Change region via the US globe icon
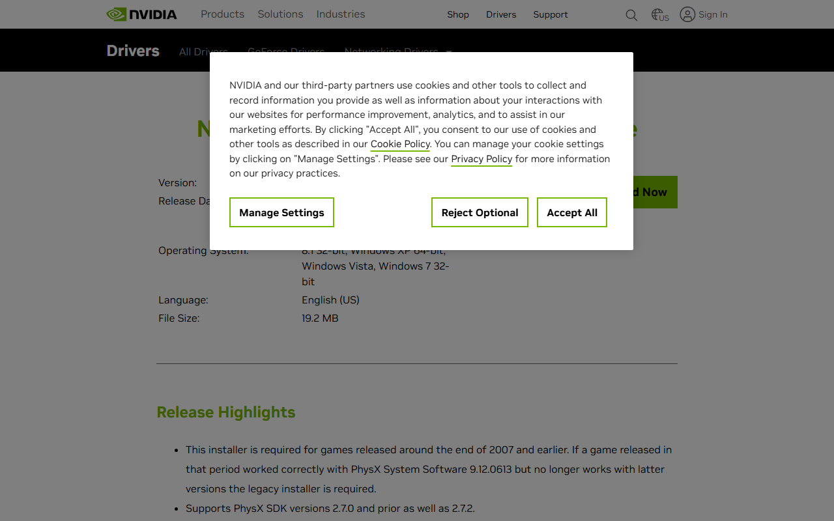Viewport: 834px width, 521px height. pyautogui.click(x=660, y=15)
